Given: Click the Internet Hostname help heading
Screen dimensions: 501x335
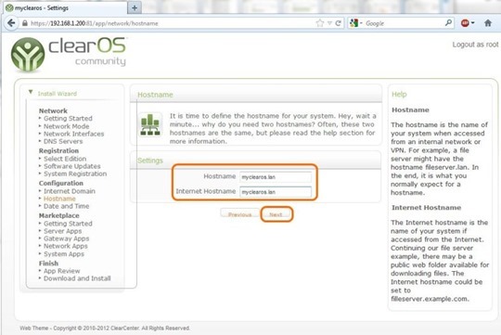Looking at the screenshot, I should click(x=426, y=208).
